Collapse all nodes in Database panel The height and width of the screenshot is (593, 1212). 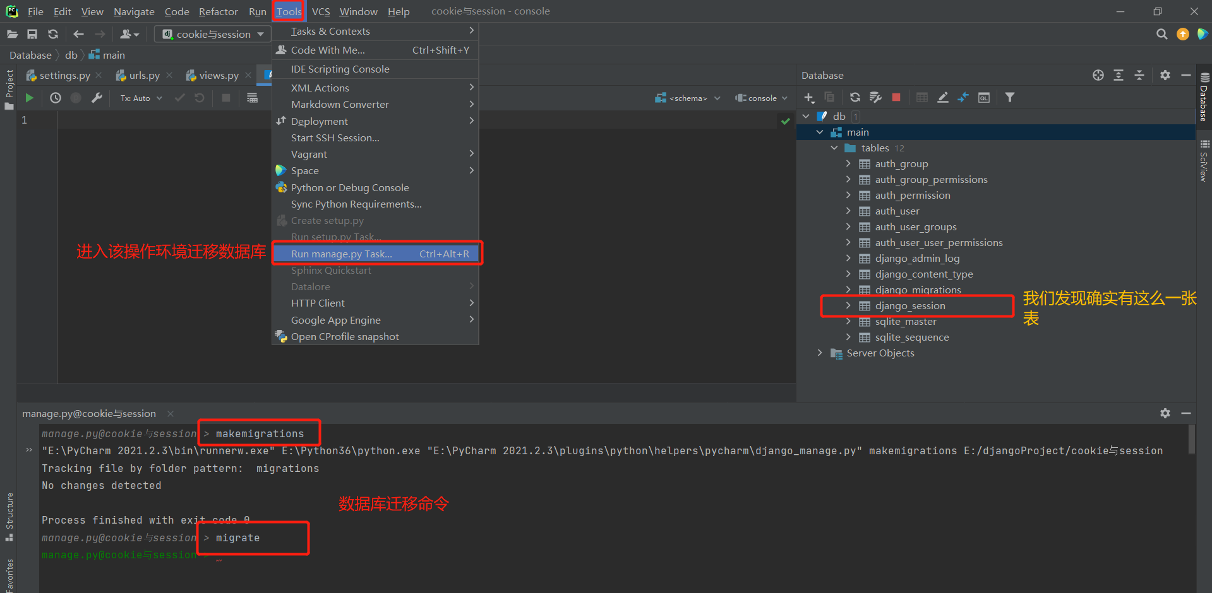[x=1139, y=75]
